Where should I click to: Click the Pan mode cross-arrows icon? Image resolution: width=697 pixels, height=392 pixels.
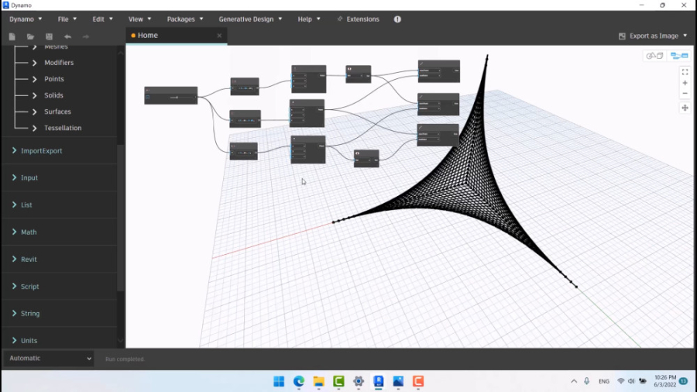[x=685, y=108]
